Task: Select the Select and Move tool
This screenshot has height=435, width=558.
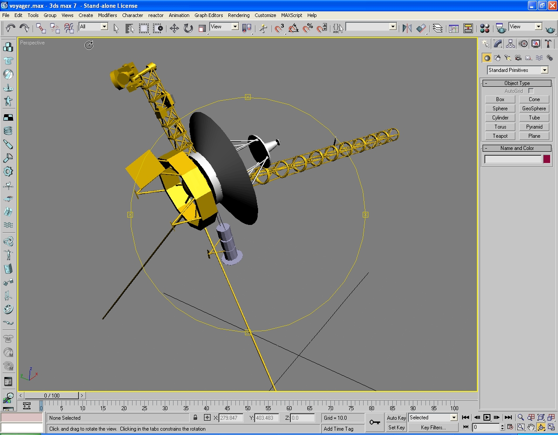Action: pyautogui.click(x=174, y=28)
